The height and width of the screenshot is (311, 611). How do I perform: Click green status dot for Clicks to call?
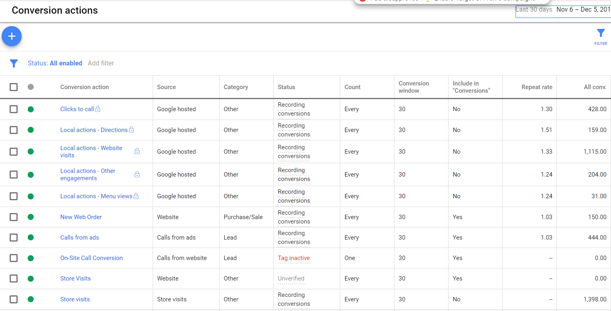(31, 109)
